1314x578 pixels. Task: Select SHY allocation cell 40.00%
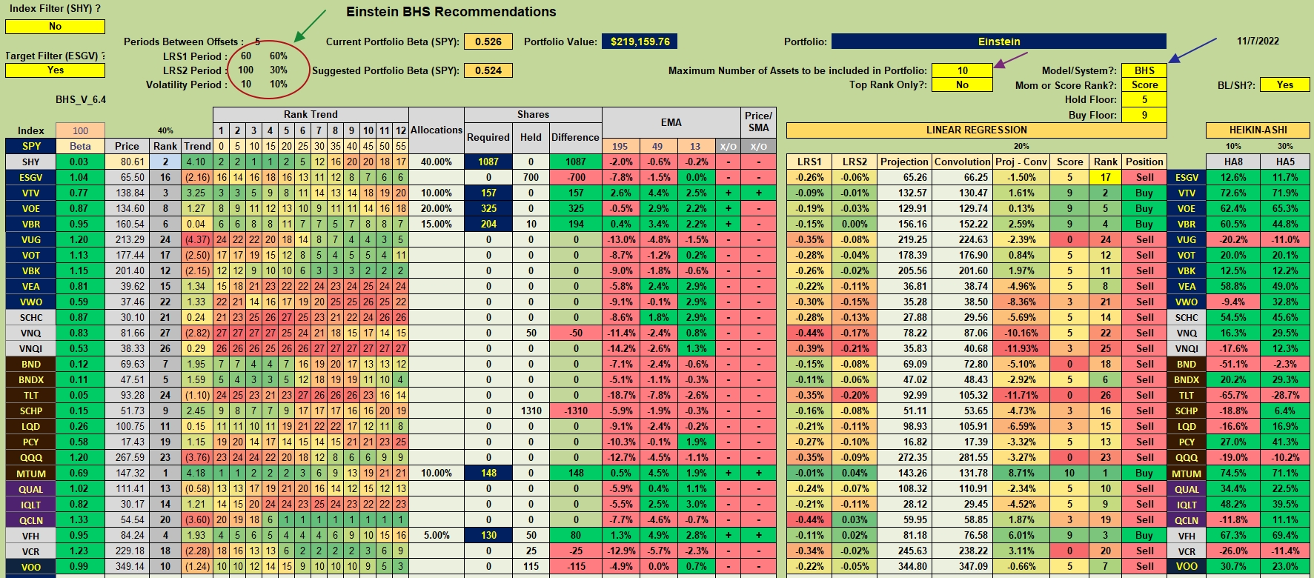pos(437,162)
